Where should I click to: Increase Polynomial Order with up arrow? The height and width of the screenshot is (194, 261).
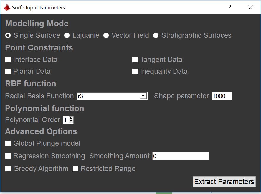tap(71, 118)
